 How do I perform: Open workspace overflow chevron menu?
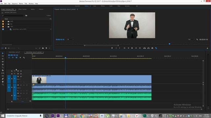click(x=137, y=6)
